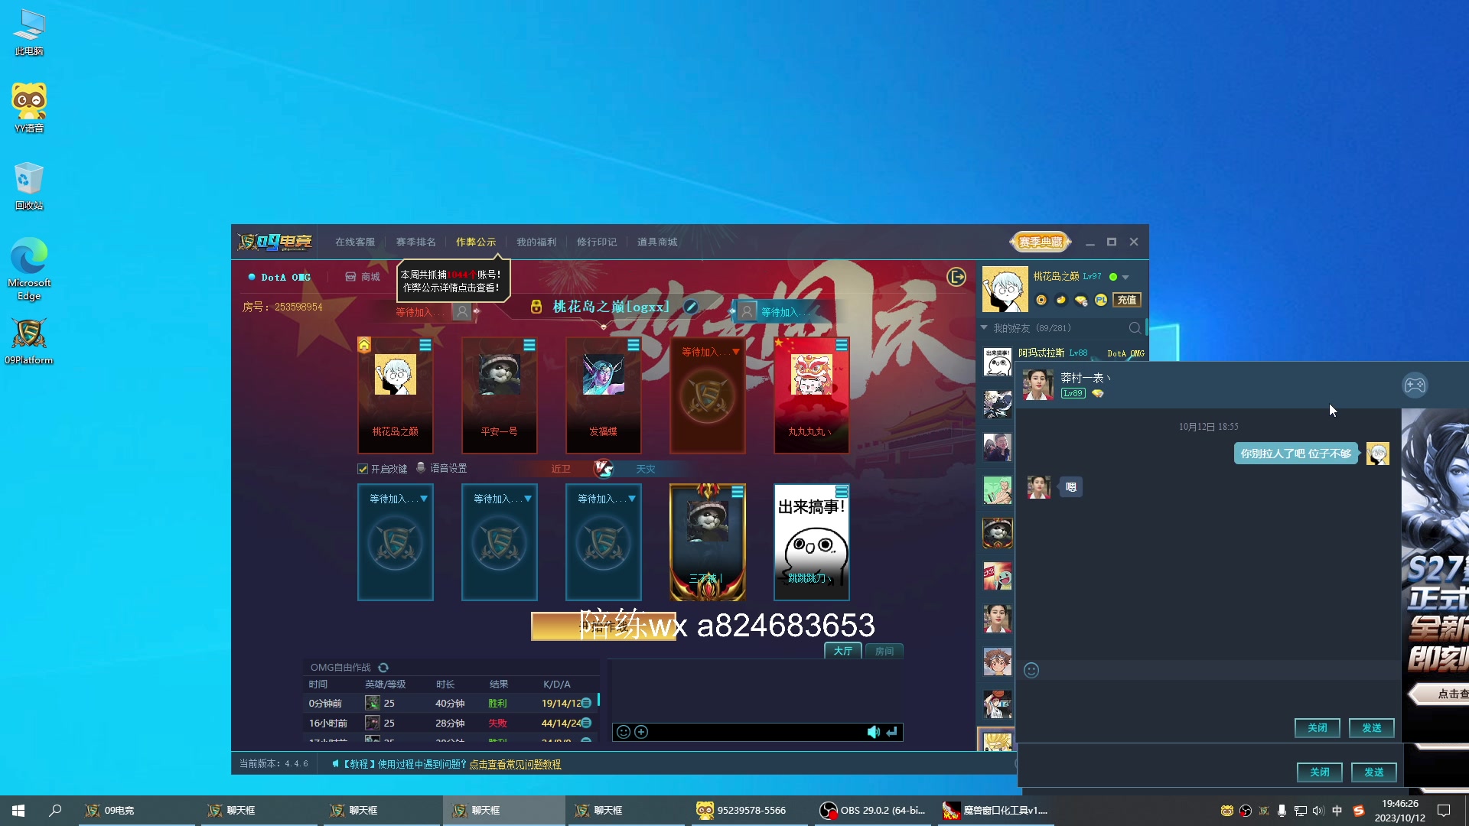Expand first blue 等待加入 slot dropdown
The height and width of the screenshot is (826, 1469).
pyautogui.click(x=424, y=499)
